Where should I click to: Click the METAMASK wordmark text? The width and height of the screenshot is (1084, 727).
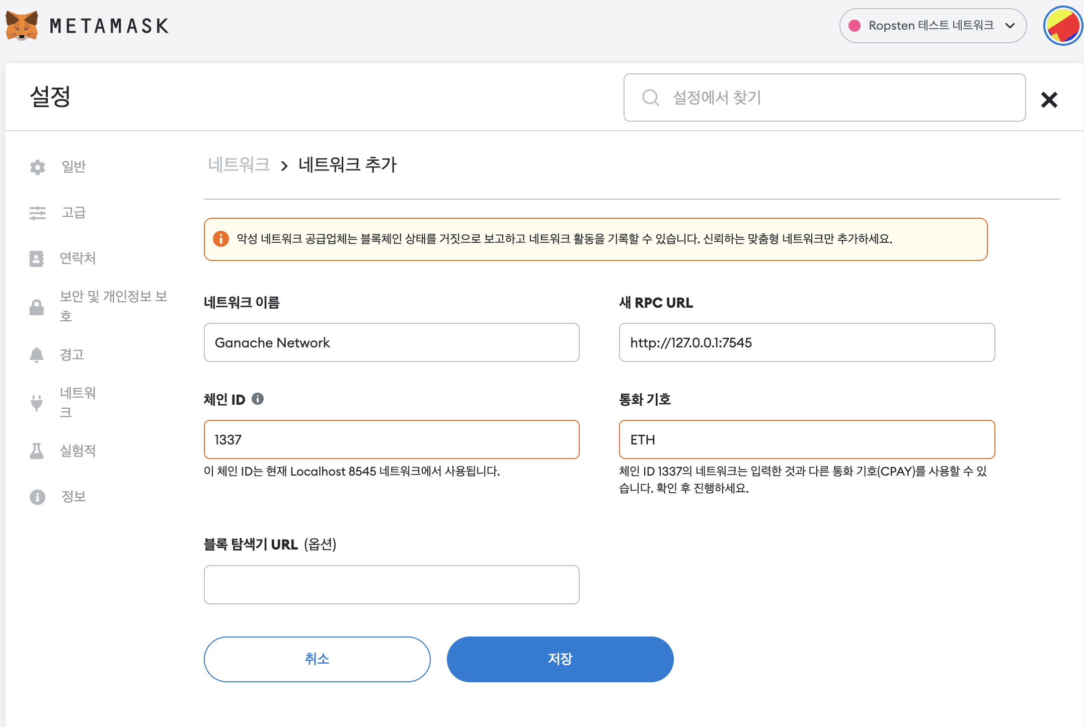click(x=109, y=26)
